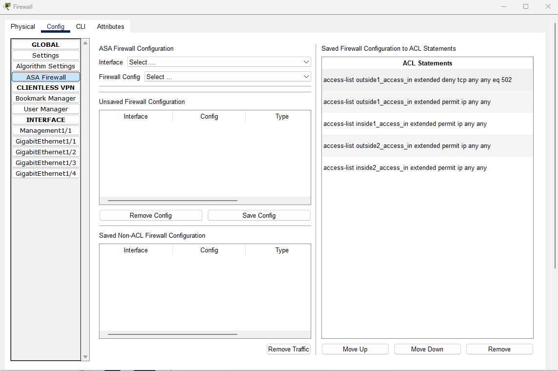Open the Attributes tab
Screen dimensions: 558x371
point(110,26)
